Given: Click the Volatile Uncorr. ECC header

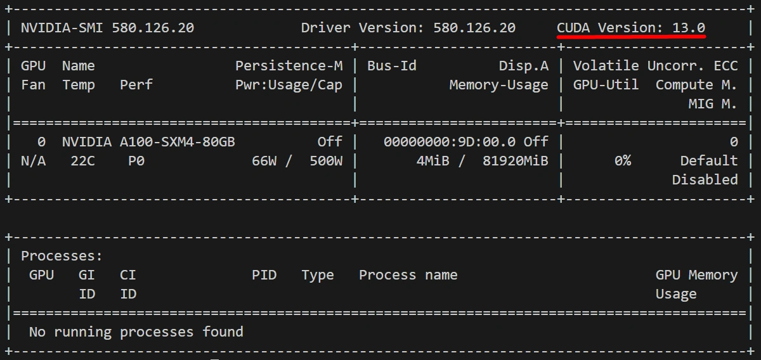Looking at the screenshot, I should [656, 66].
